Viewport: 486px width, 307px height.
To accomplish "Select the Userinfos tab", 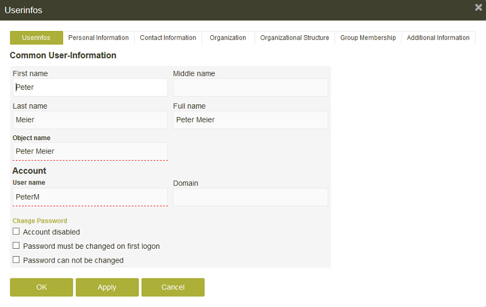I will pyautogui.click(x=36, y=38).
